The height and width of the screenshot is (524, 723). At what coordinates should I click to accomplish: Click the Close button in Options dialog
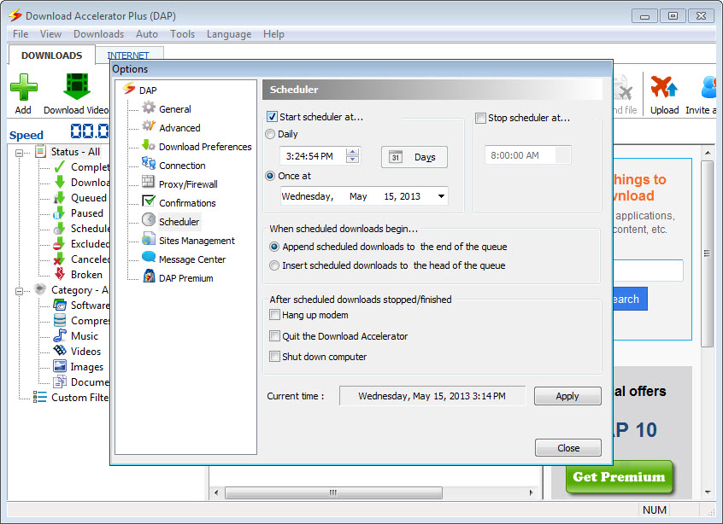pyautogui.click(x=568, y=448)
